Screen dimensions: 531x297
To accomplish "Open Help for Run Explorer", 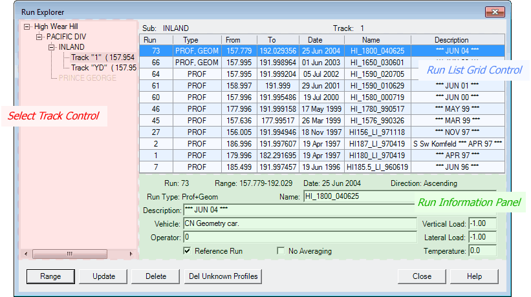I will 474,276.
